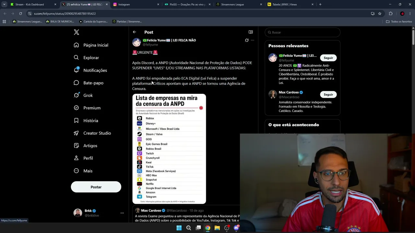The width and height of the screenshot is (415, 233).
Task: Open Explorar in the sidebar
Action: click(x=87, y=58)
